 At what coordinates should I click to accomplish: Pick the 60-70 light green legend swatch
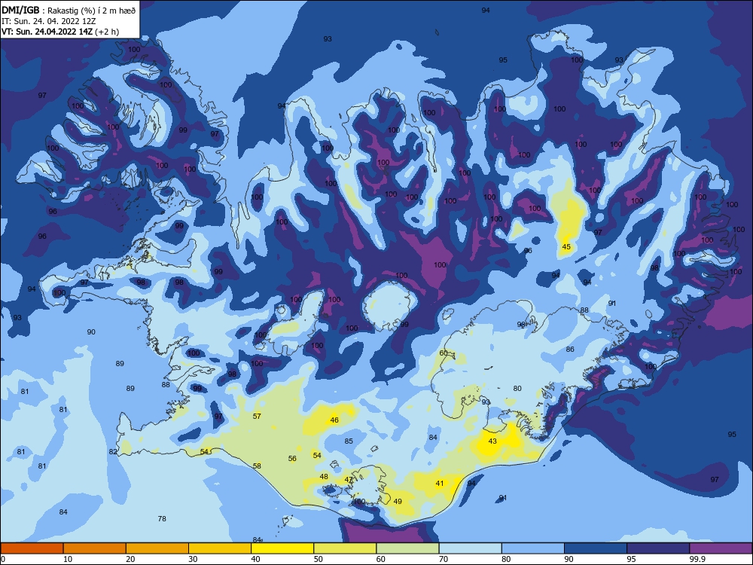[407, 548]
